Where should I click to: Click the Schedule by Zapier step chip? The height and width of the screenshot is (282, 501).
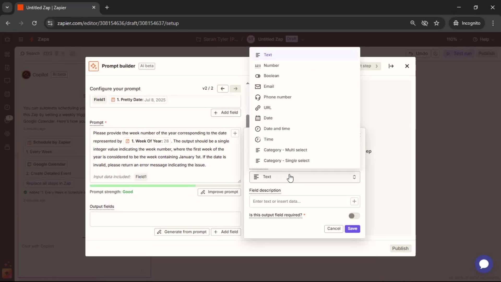pos(49,142)
